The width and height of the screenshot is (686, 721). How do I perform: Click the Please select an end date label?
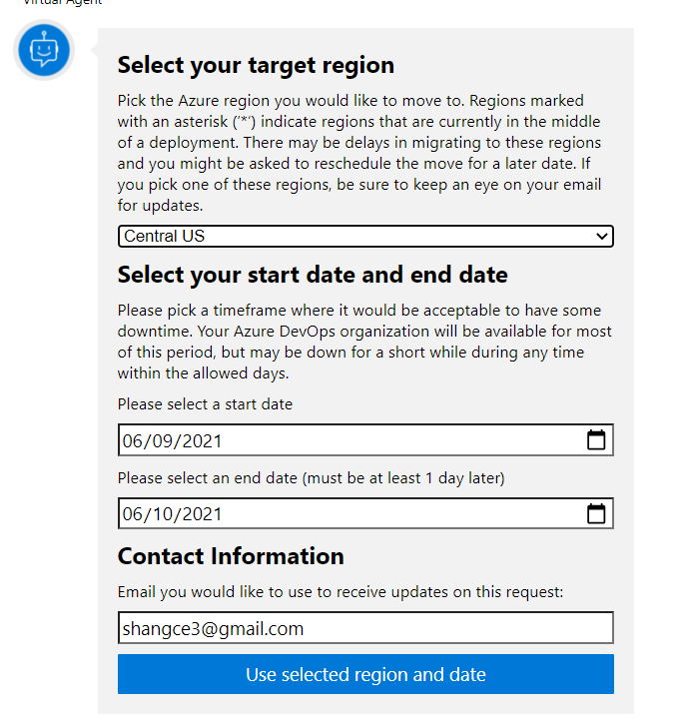(x=312, y=478)
